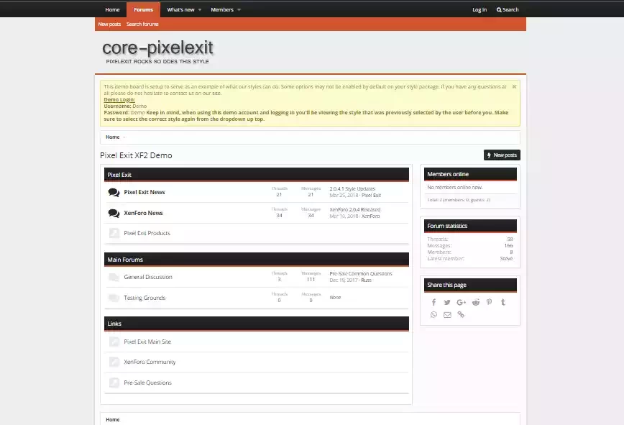Open the General Discussion forum
The width and height of the screenshot is (624, 425).
click(148, 277)
